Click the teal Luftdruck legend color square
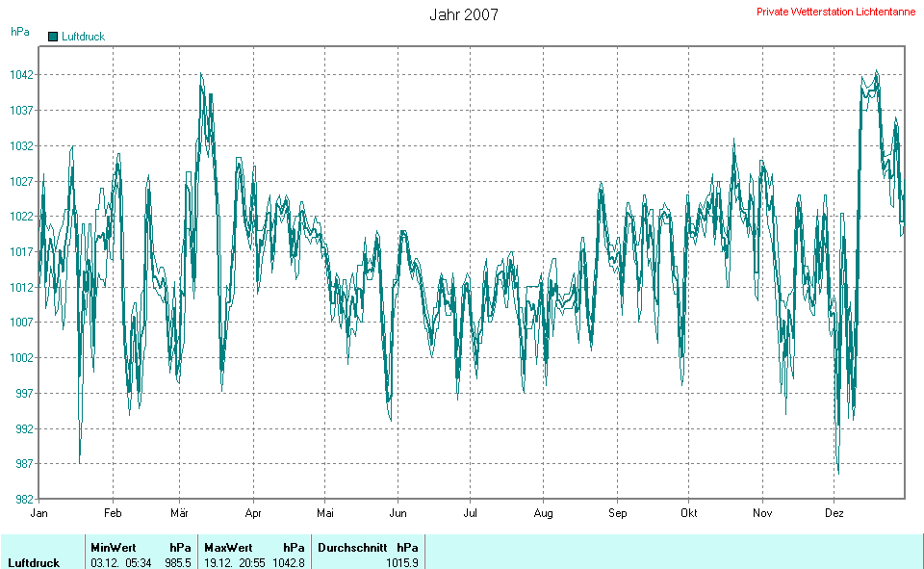 [x=53, y=37]
